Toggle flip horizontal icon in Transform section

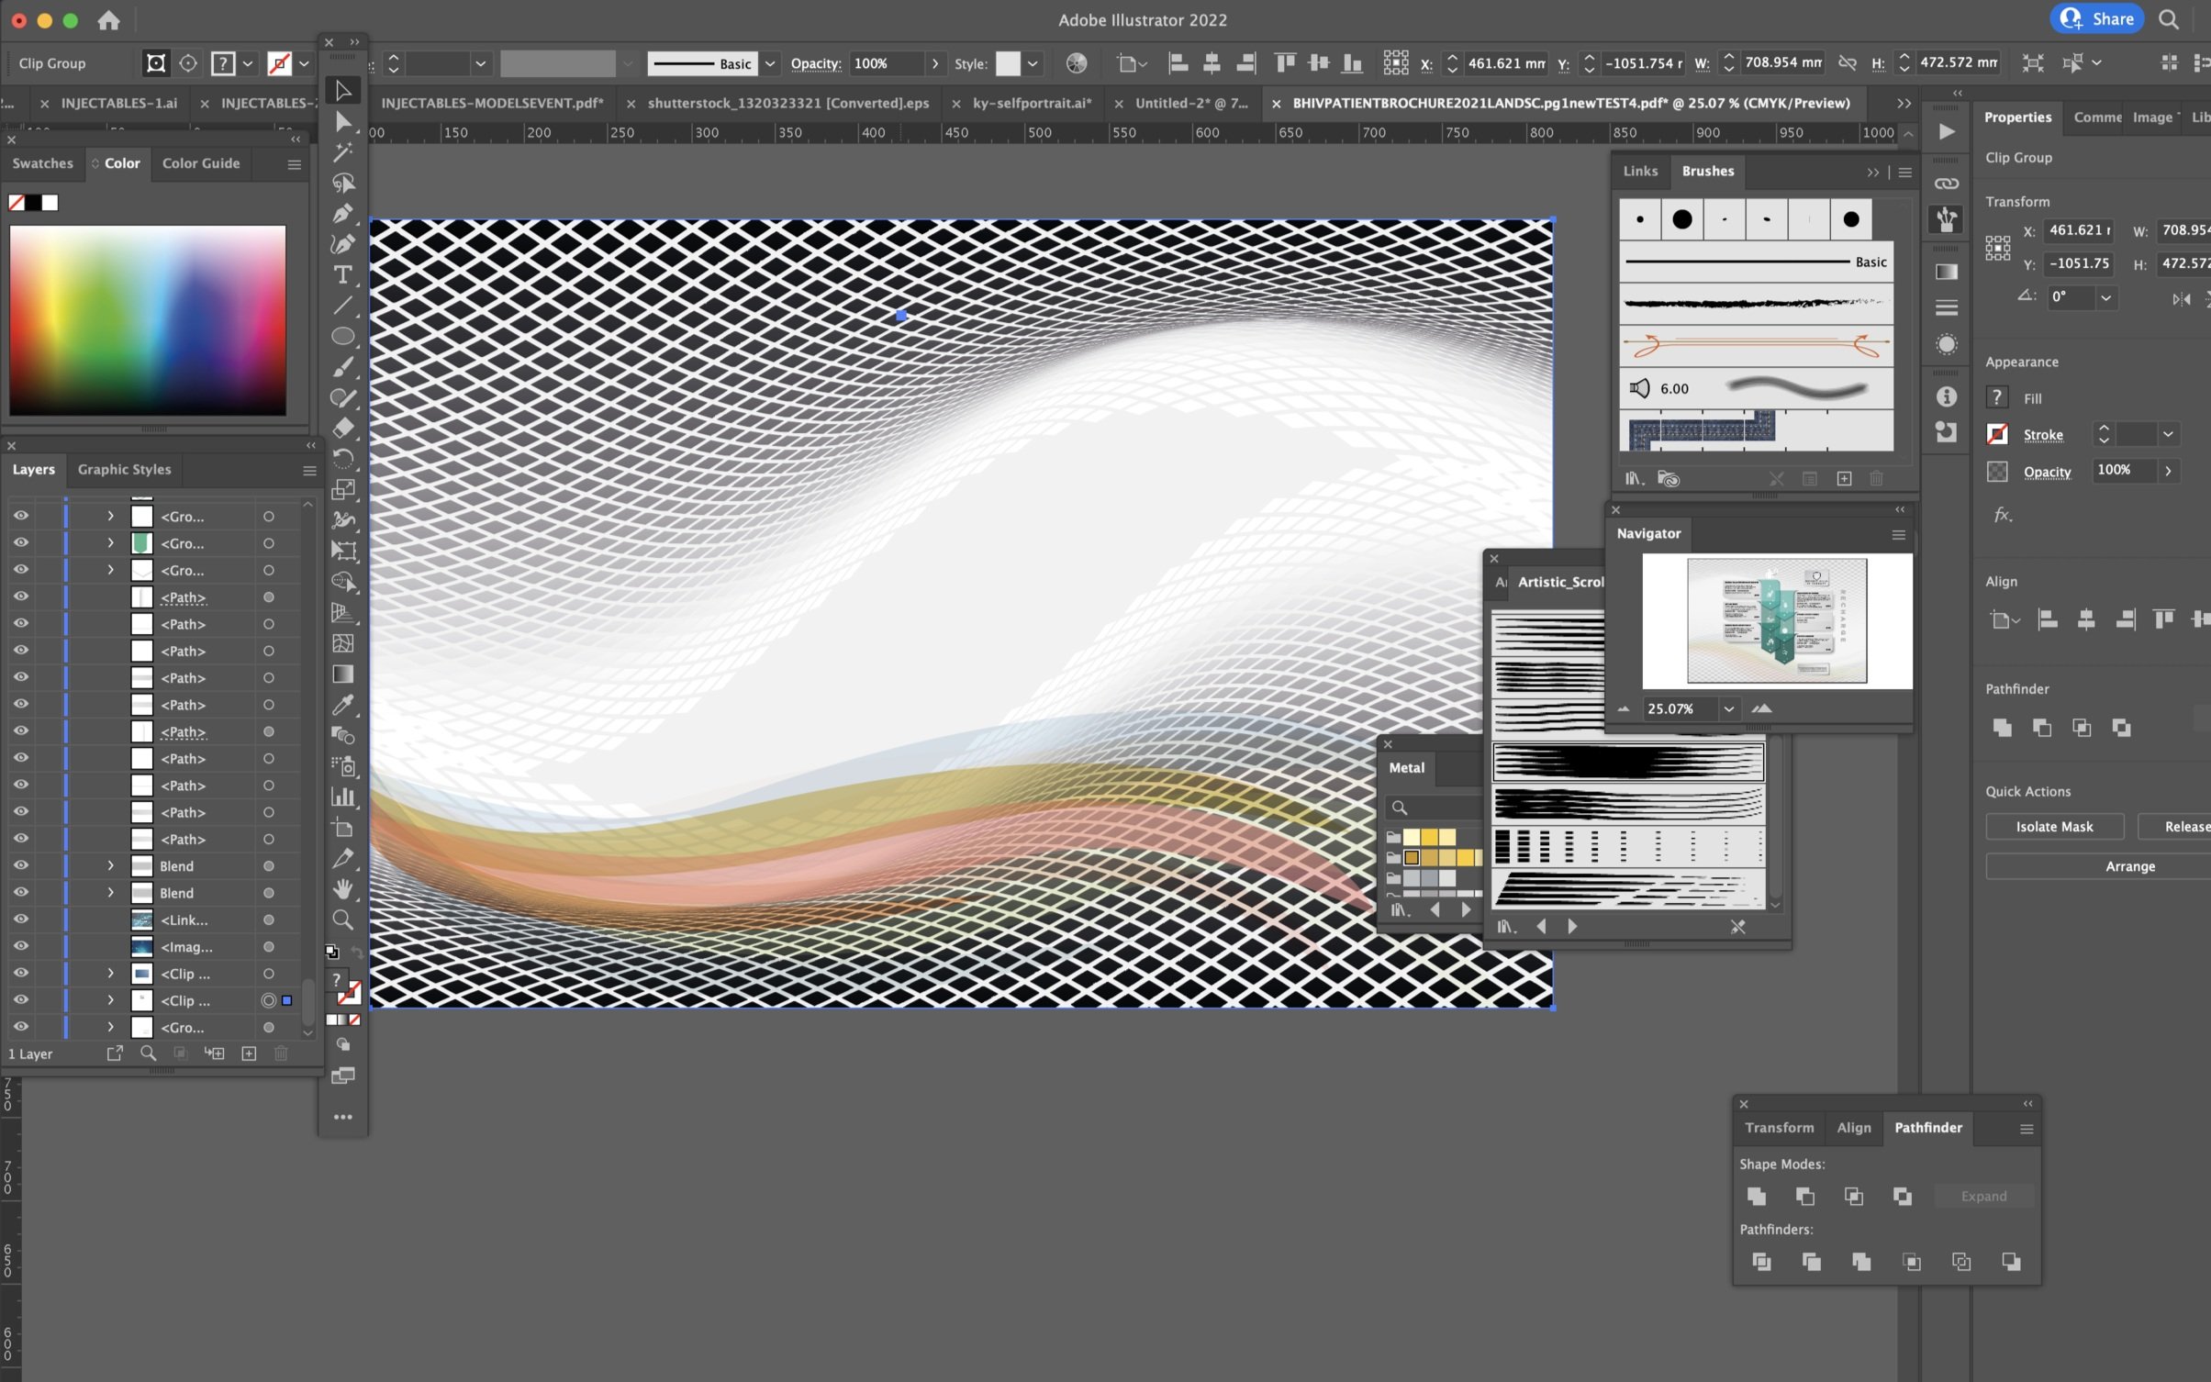click(2182, 299)
